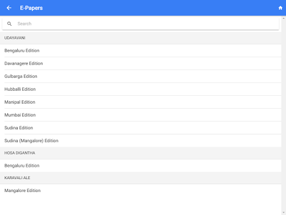Click the KARAVALI ALE section header
Image resolution: width=286 pixels, height=215 pixels.
click(141, 178)
